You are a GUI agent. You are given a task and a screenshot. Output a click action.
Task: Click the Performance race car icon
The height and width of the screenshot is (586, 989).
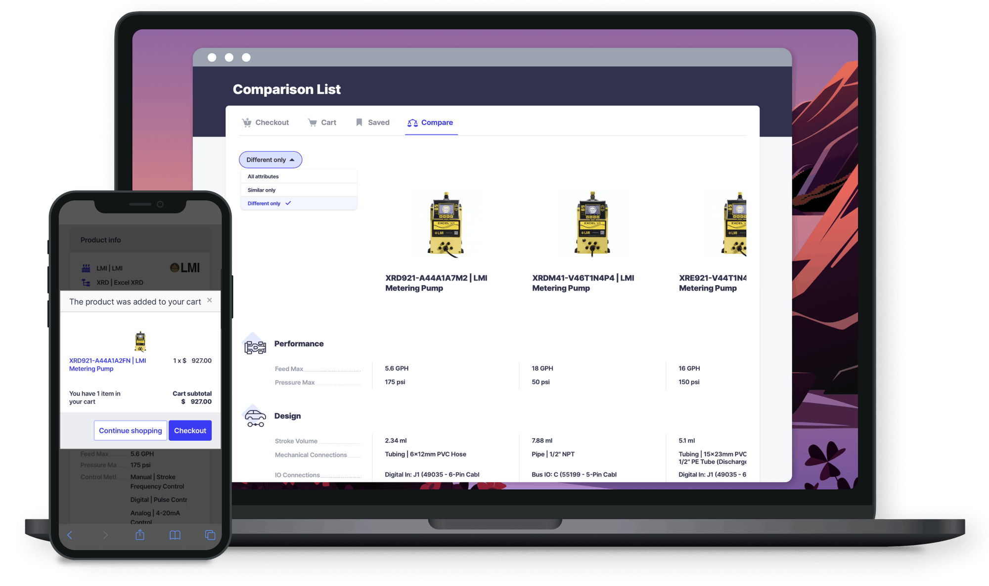click(x=255, y=346)
